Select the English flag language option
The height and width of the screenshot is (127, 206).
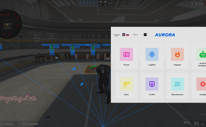(124, 35)
